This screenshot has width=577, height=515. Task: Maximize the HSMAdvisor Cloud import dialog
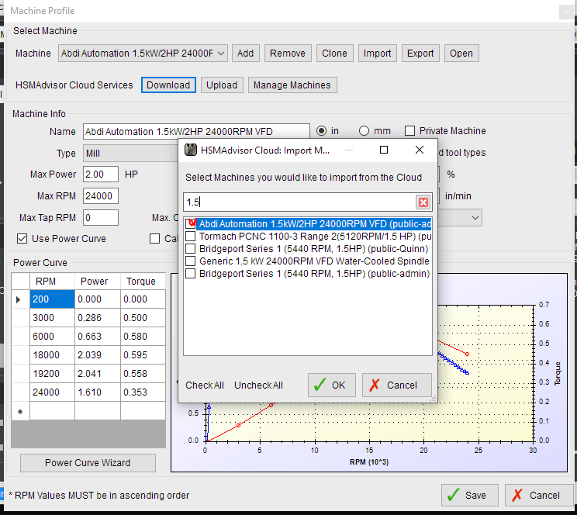pos(383,150)
